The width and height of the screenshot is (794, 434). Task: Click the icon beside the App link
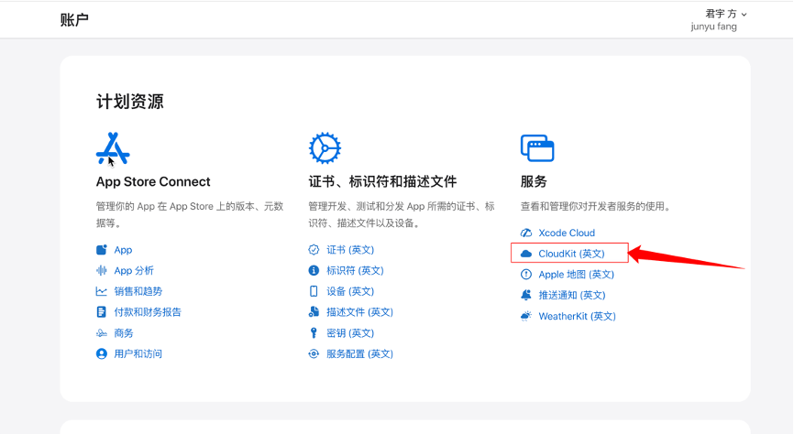[101, 250]
